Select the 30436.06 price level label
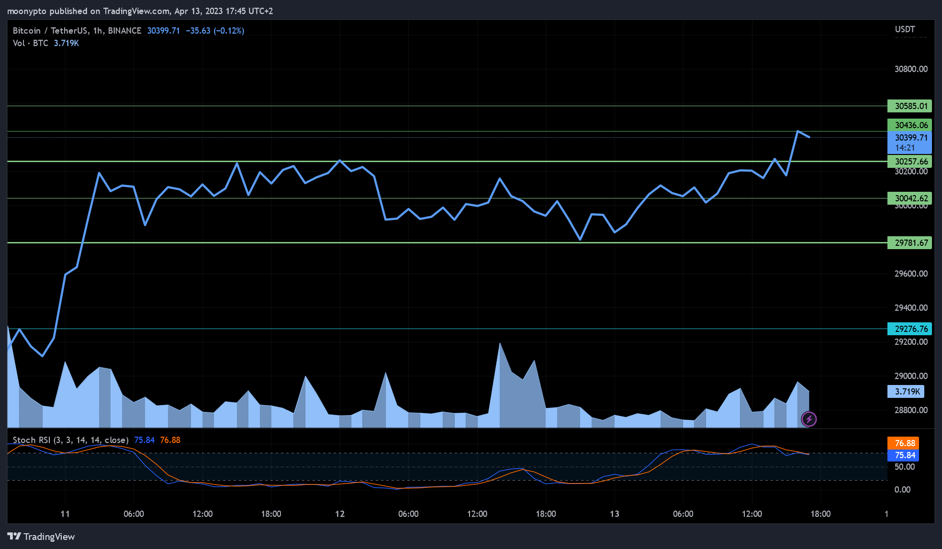The image size is (942, 549). 909,125
